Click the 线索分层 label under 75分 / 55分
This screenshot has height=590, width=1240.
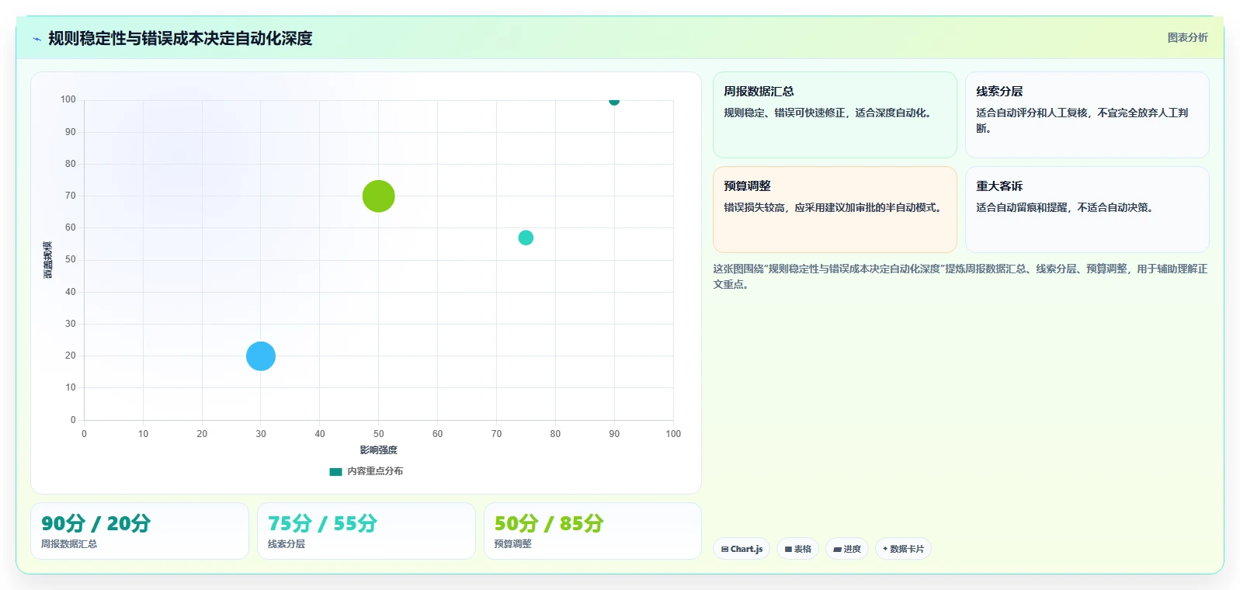click(287, 544)
